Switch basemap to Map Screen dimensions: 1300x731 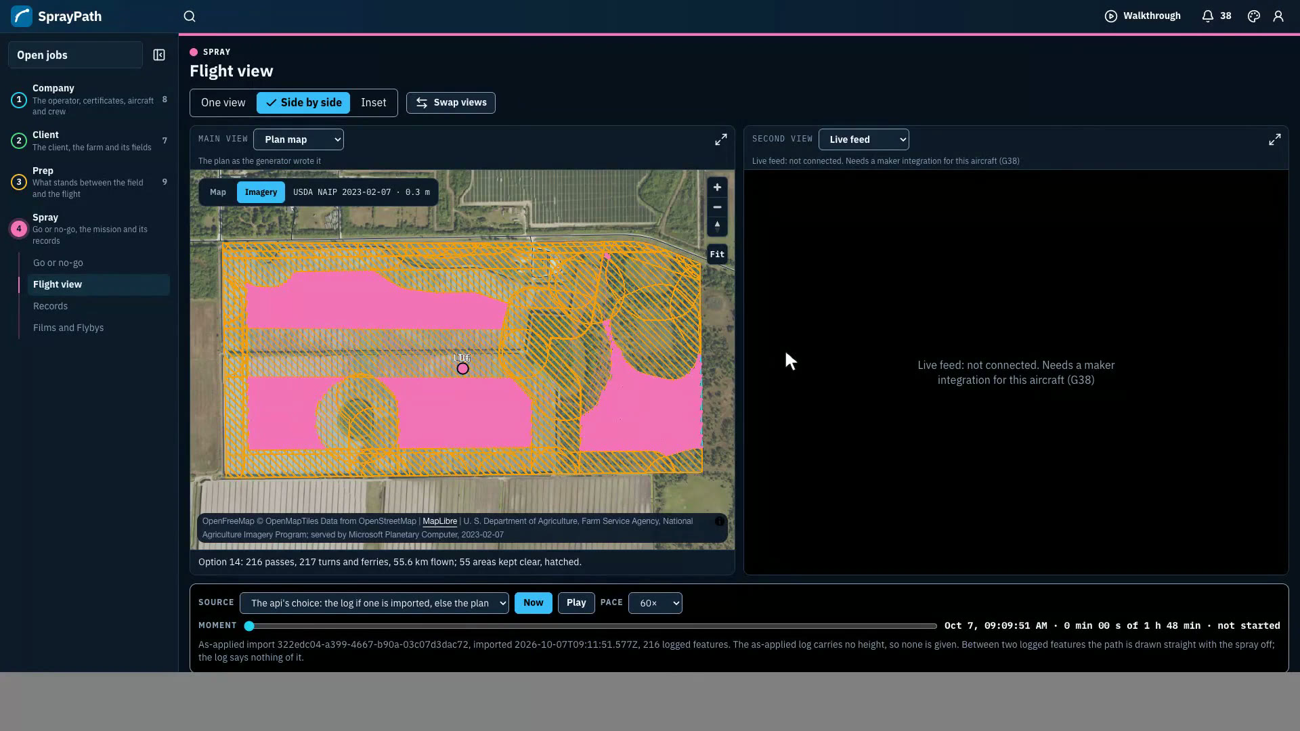pyautogui.click(x=218, y=192)
